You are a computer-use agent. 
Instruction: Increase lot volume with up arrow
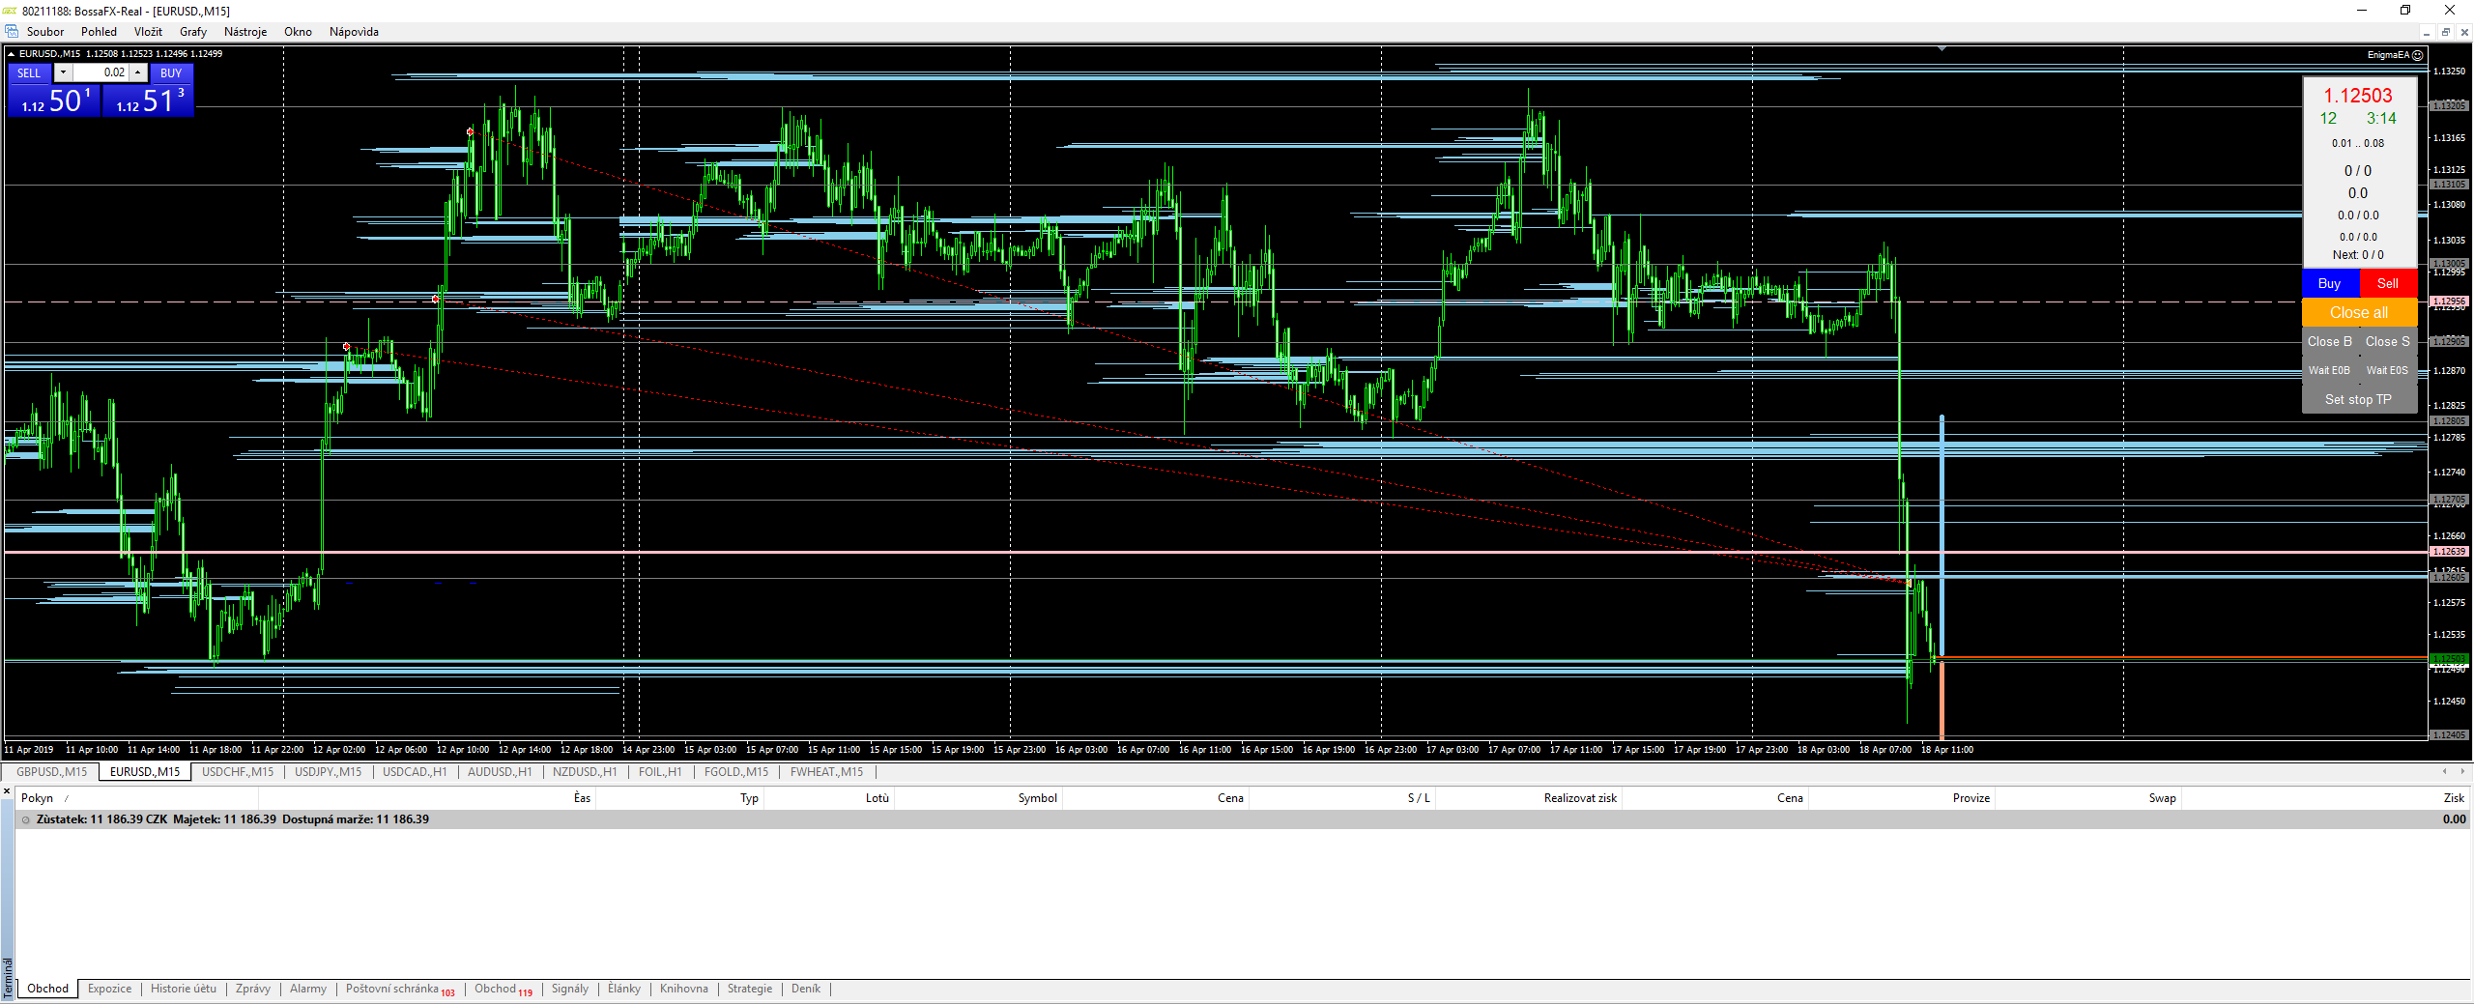tap(138, 72)
